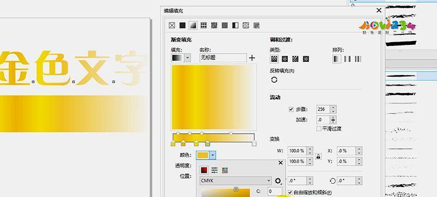Select the Bitmap pattern fill icon
Image resolution: width=437 pixels, height=197 pixels.
click(214, 26)
